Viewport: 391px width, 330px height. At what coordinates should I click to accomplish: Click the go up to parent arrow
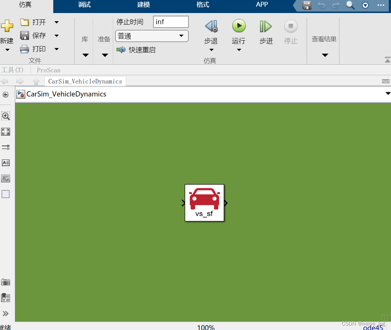click(x=36, y=81)
